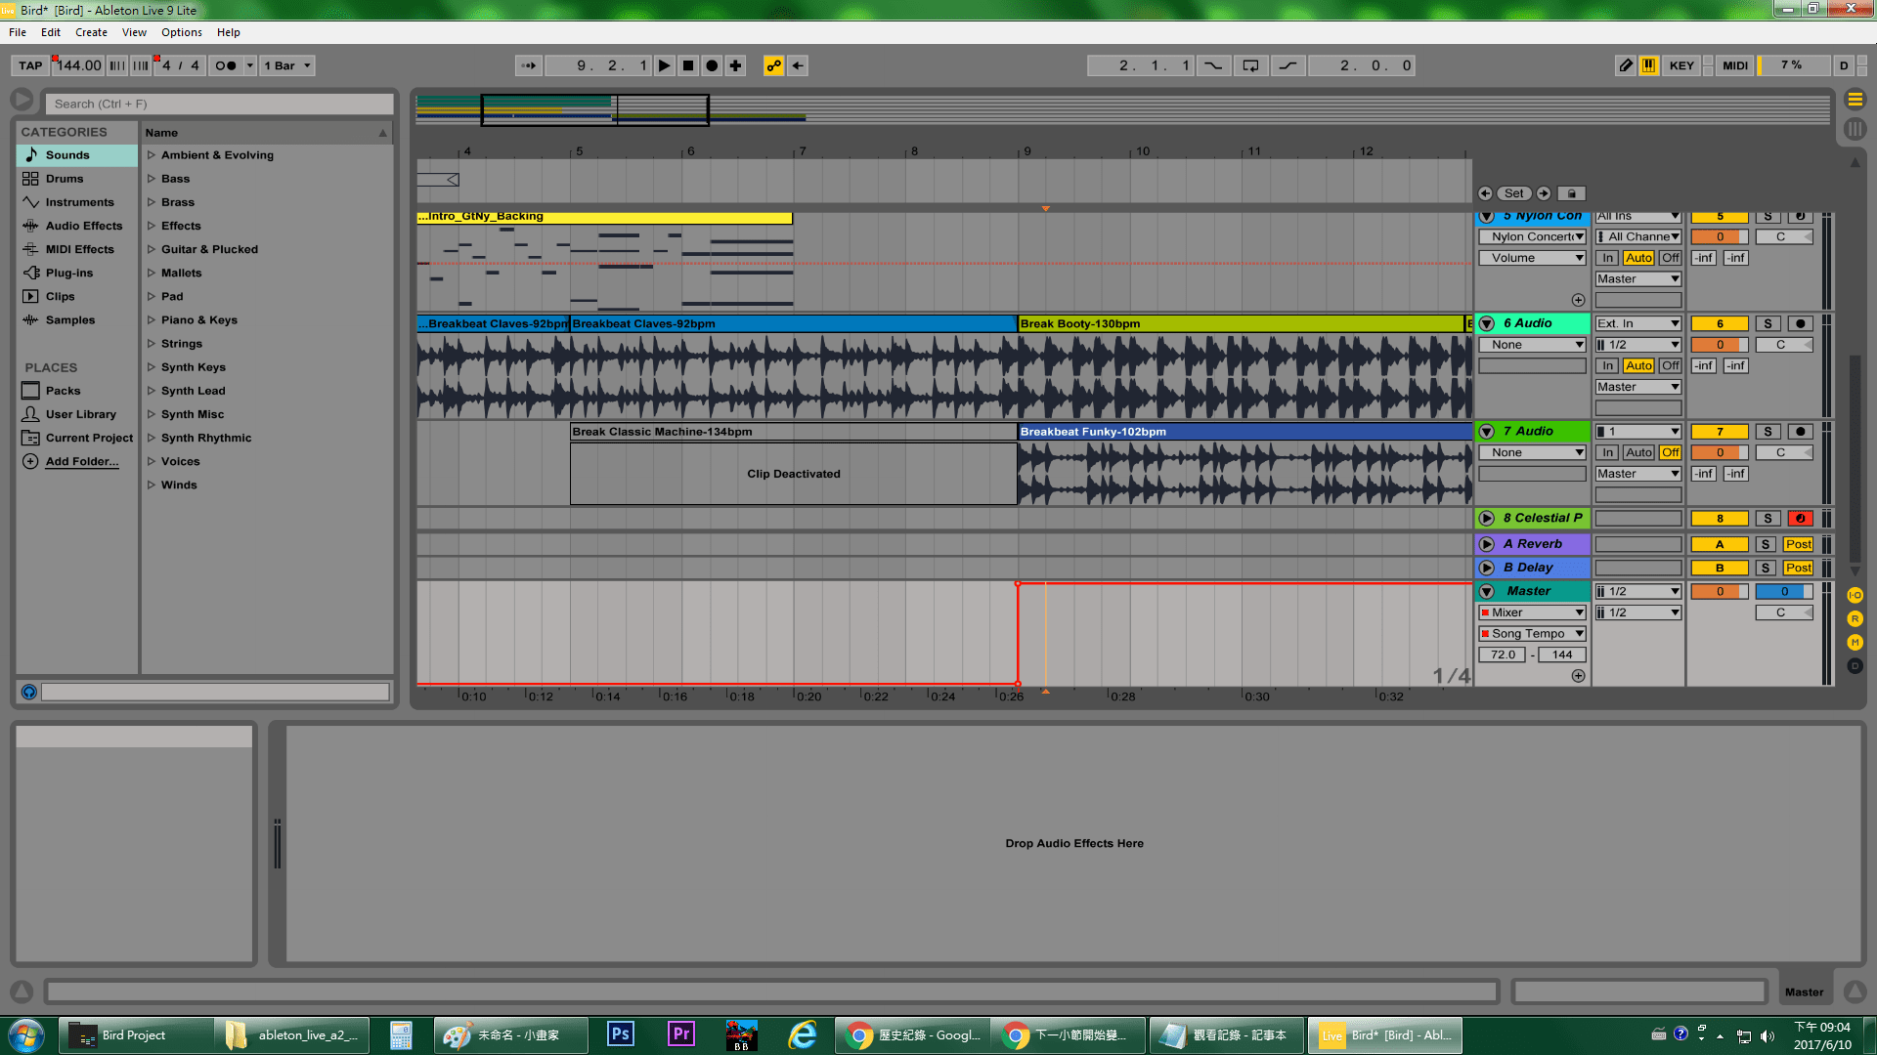Click the Break Booty-130bpm clip header
The height and width of the screenshot is (1055, 1877).
click(1241, 323)
